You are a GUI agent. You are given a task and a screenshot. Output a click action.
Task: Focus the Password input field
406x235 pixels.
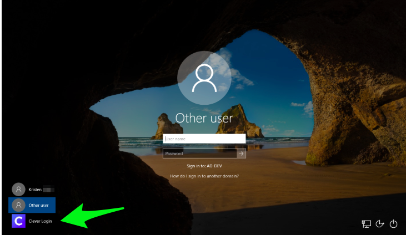[199, 154]
